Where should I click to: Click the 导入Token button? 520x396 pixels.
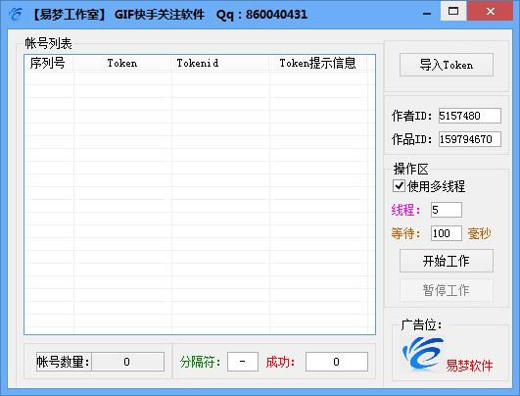coord(446,65)
